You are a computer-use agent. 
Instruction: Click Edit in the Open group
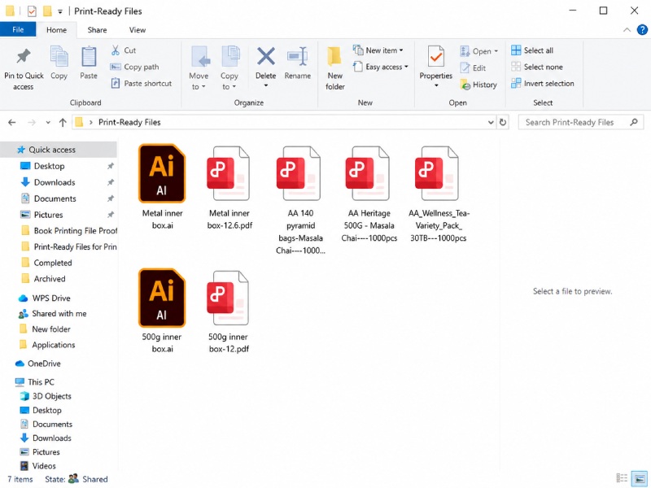coord(474,68)
